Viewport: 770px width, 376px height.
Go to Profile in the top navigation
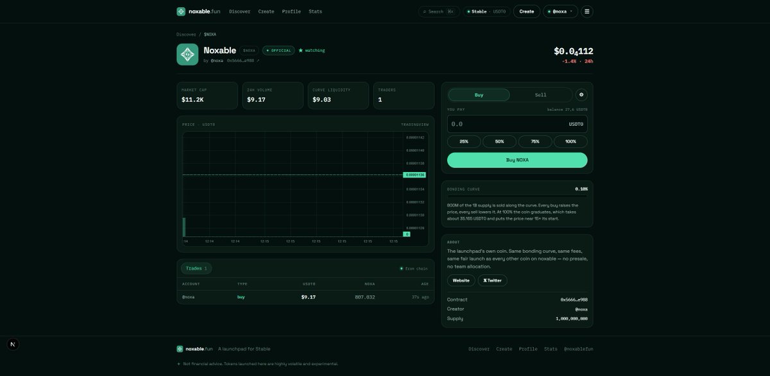pos(291,12)
